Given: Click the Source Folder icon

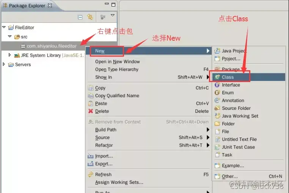Looking at the screenshot, I should point(217,108).
